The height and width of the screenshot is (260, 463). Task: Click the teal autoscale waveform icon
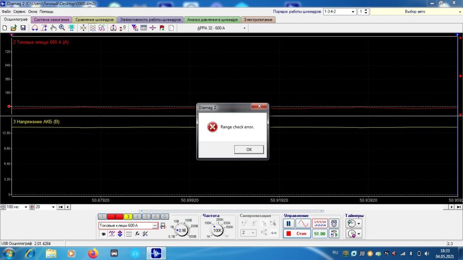click(71, 28)
